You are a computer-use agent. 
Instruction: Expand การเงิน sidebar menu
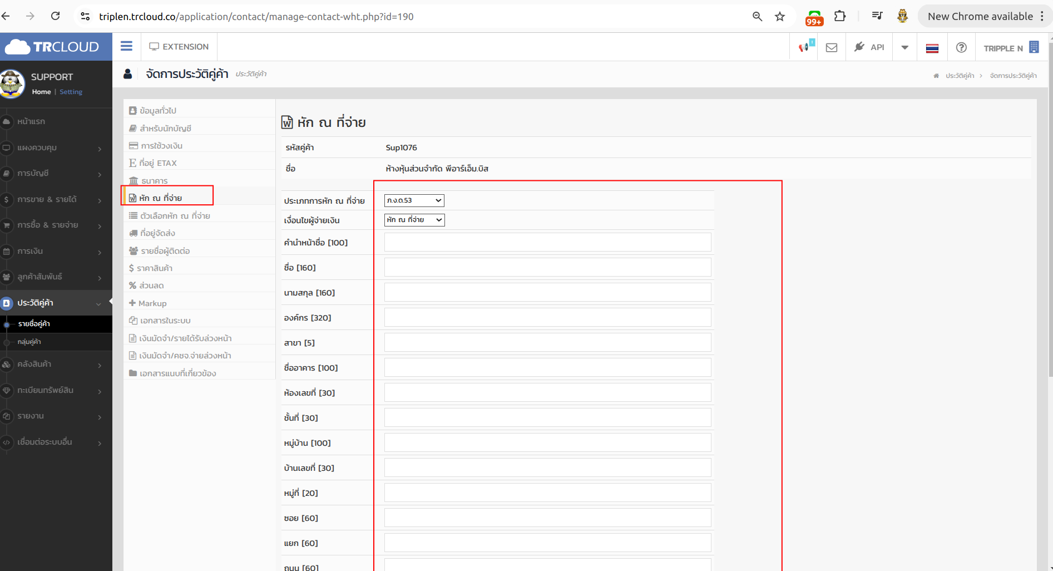56,251
